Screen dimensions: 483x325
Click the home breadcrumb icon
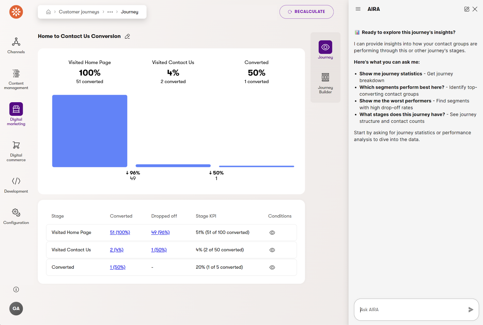click(x=48, y=12)
